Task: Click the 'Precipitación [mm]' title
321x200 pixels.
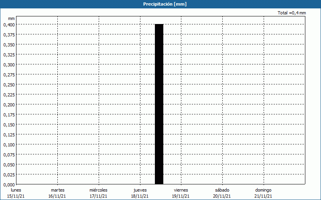Action: pos(165,4)
